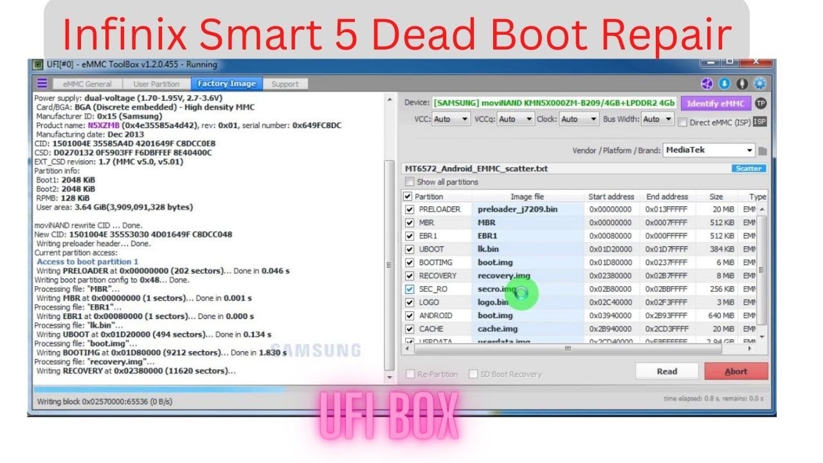823x463 pixels.
Task: Click the blue Scatter button
Action: coord(749,168)
